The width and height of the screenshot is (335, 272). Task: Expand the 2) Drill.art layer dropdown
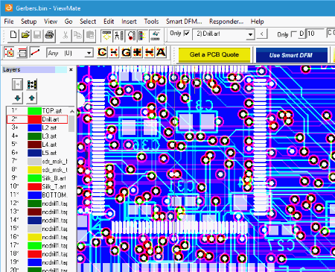coord(251,34)
